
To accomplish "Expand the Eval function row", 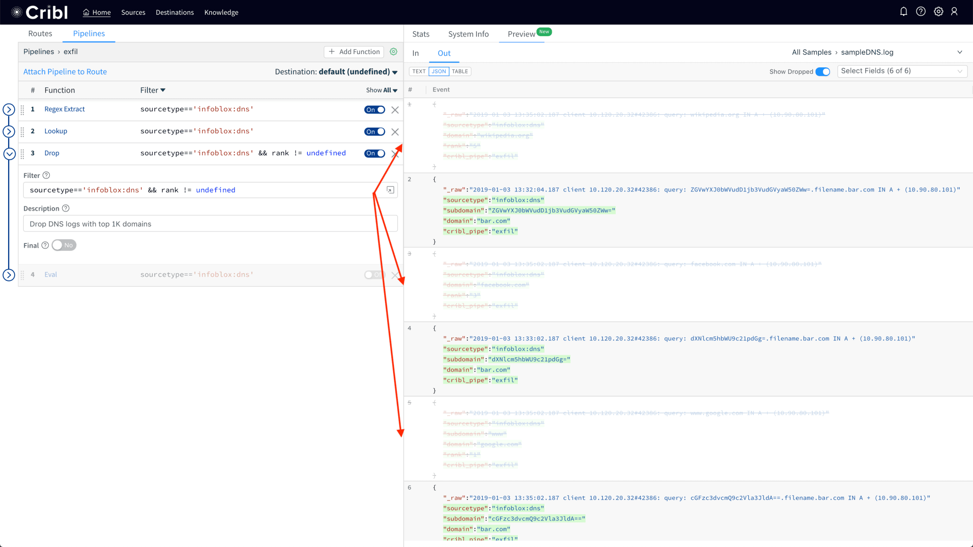I will point(9,275).
